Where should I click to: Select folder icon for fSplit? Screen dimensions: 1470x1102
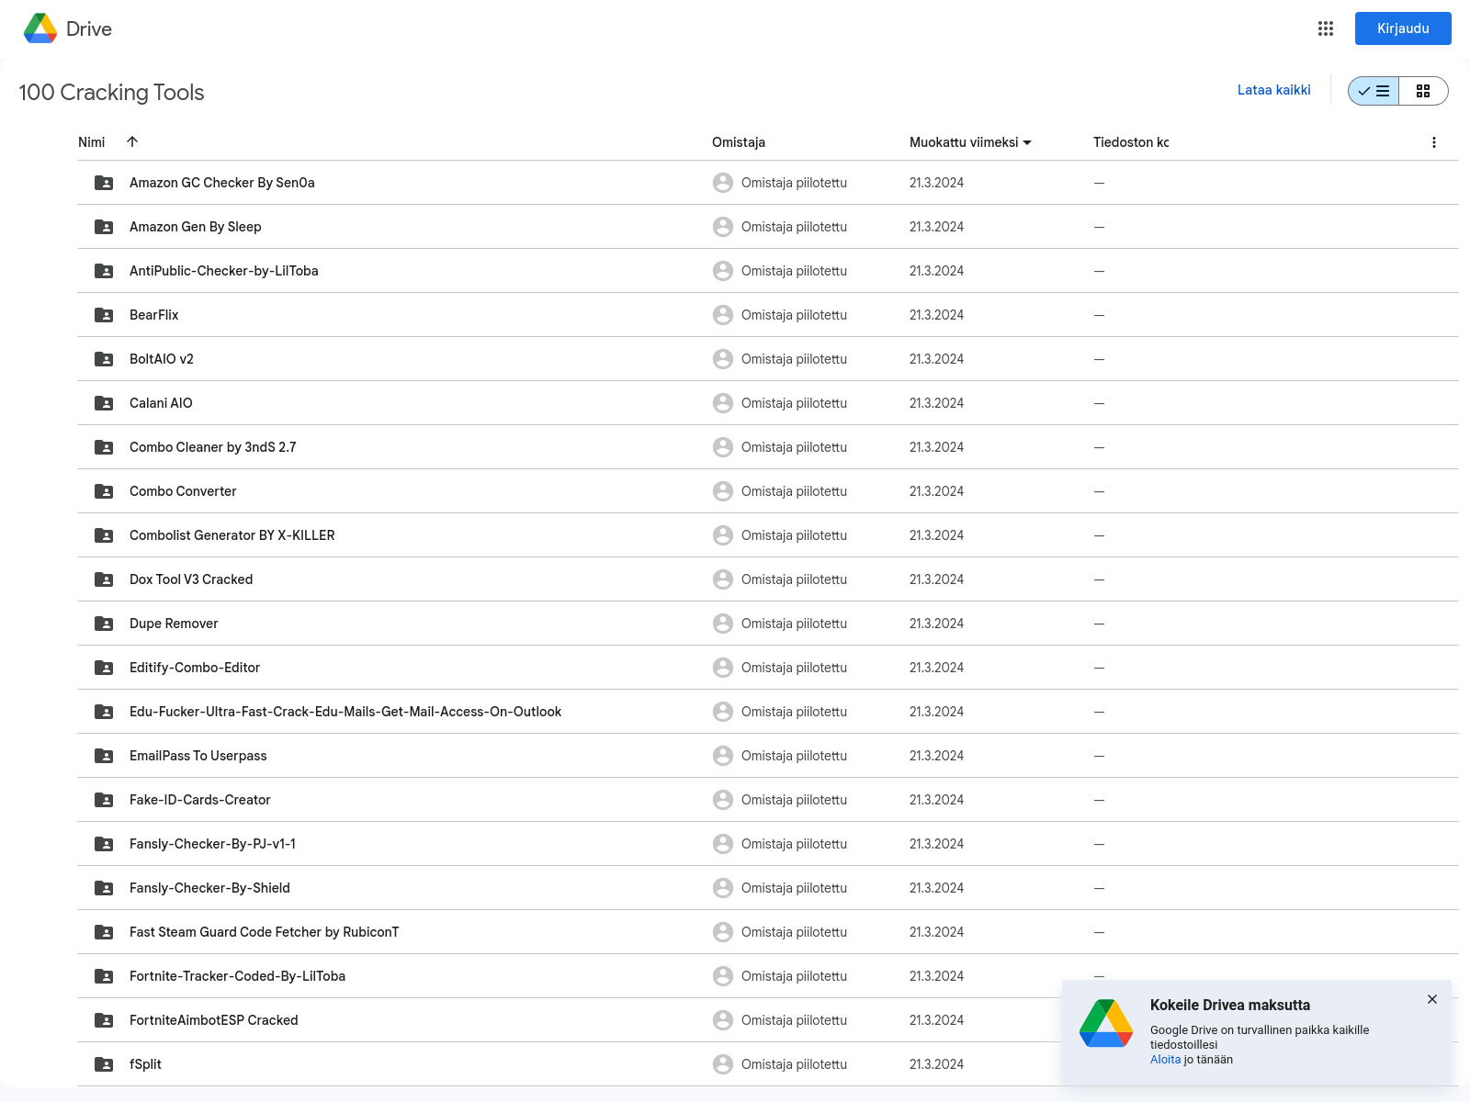[x=104, y=1064]
